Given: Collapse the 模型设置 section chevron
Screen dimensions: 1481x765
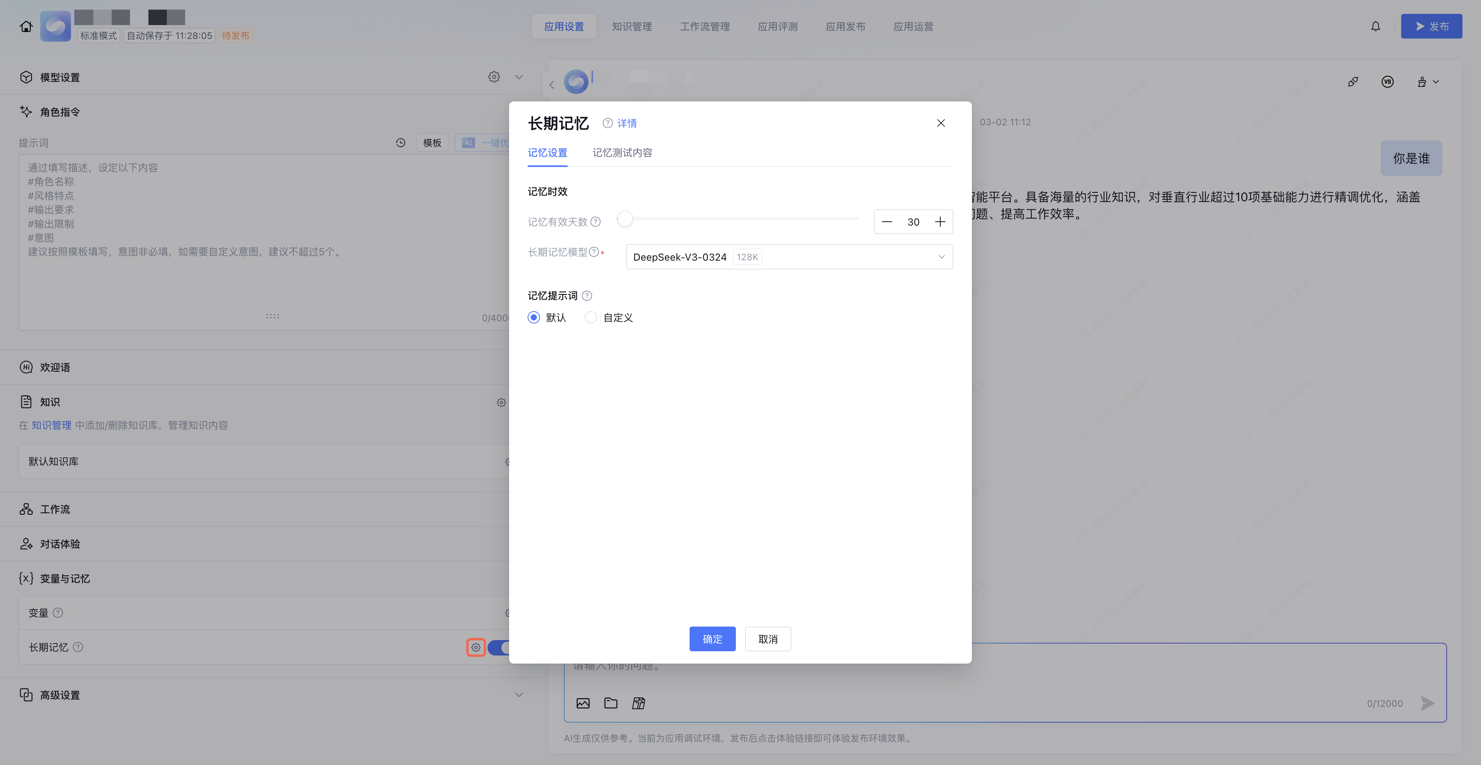Looking at the screenshot, I should [x=519, y=77].
